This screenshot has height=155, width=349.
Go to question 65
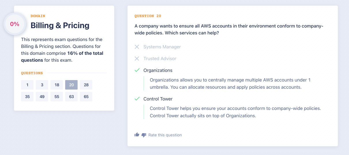click(86, 97)
